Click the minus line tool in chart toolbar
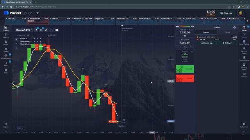 coord(51,30)
